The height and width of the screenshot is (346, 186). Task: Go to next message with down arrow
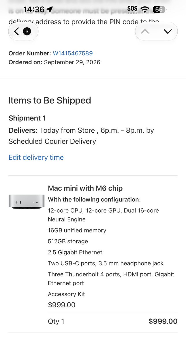[168, 31]
